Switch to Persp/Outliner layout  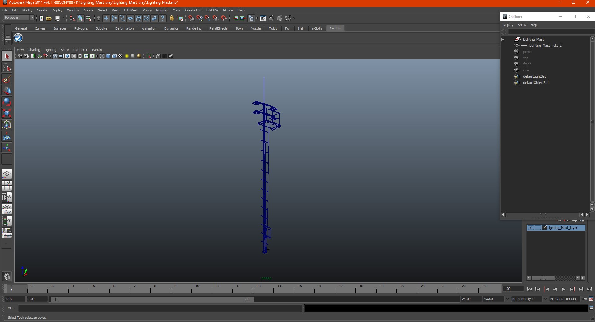7,197
